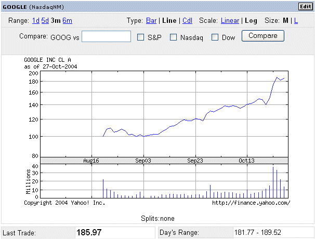315x239 pixels.
Task: Switch scale to Linear
Action: pyautogui.click(x=230, y=20)
